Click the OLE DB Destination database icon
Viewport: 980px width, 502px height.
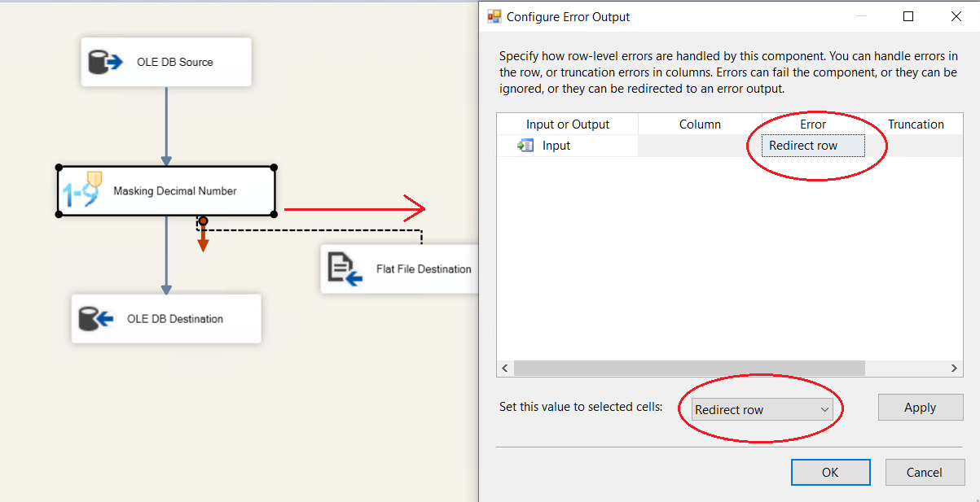tap(95, 319)
